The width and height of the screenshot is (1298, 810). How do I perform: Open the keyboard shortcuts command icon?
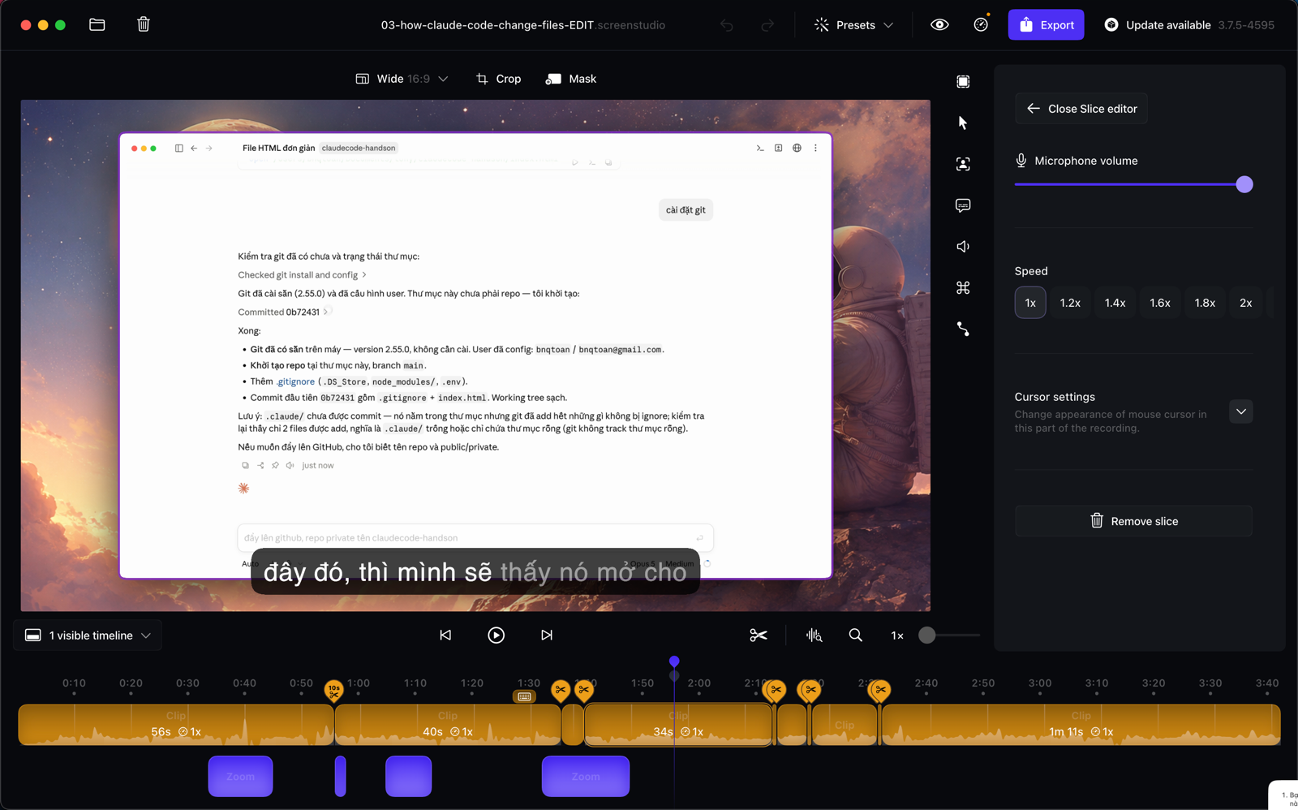(x=963, y=288)
